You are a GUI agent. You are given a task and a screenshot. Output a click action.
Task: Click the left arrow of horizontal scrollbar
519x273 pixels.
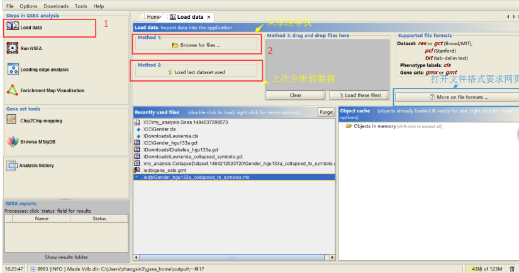(137, 257)
